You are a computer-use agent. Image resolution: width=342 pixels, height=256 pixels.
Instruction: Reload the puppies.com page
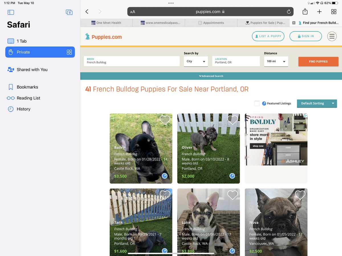(x=289, y=12)
